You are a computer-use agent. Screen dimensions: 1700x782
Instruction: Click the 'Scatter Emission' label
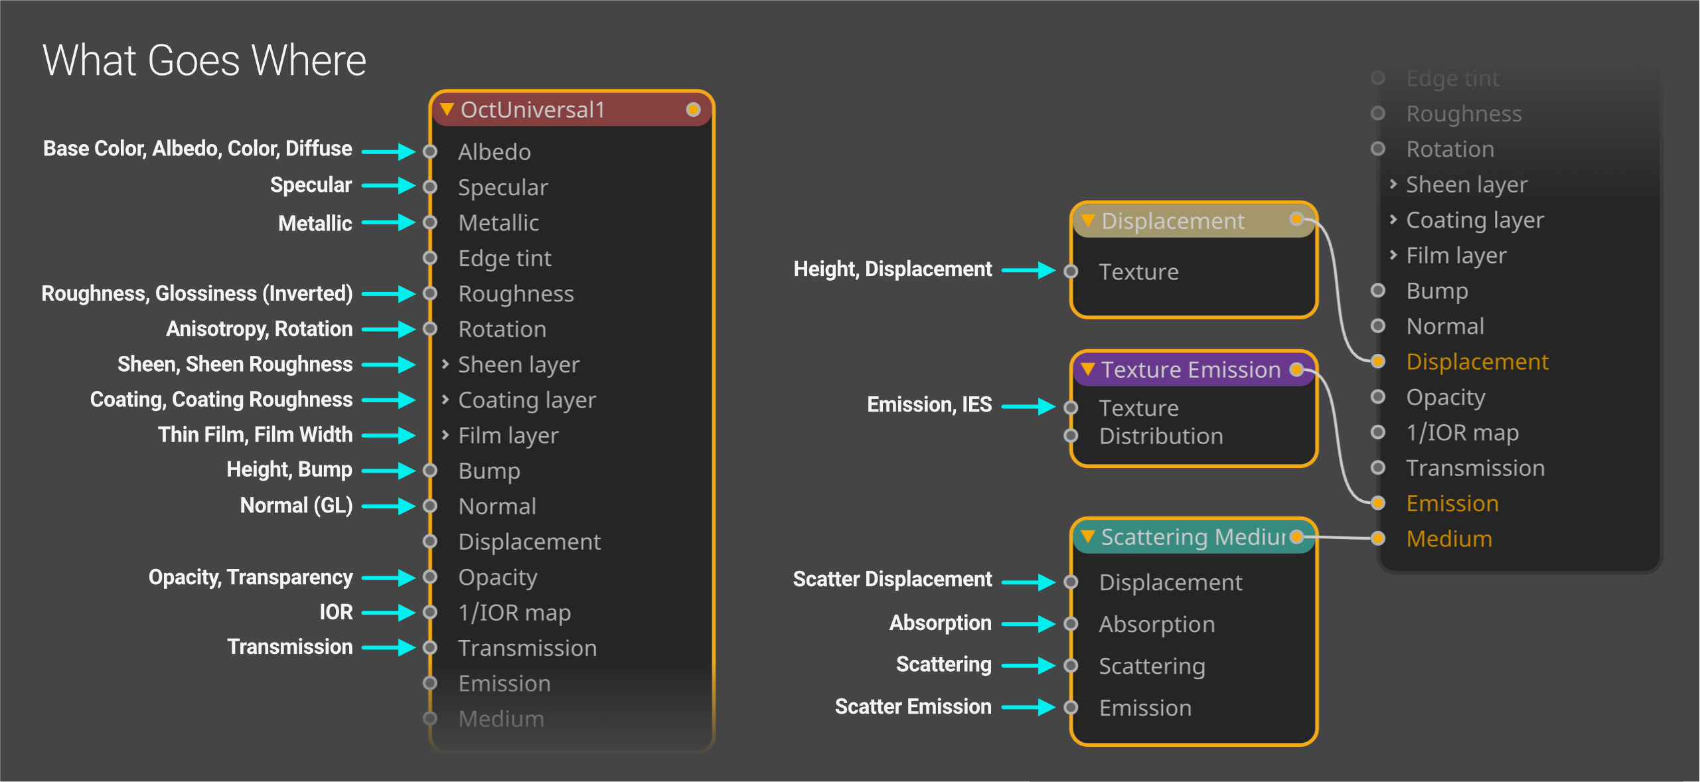point(913,706)
